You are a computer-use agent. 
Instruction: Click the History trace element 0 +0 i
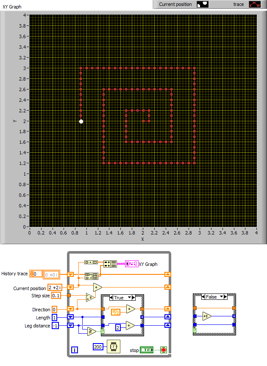click(51, 275)
